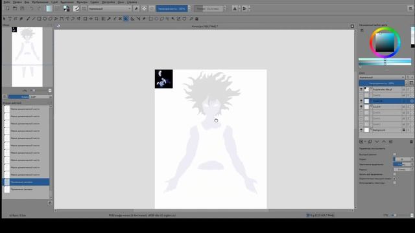415x233 pixels.
Task: Select the Pan hand tool
Action: pos(196,19)
